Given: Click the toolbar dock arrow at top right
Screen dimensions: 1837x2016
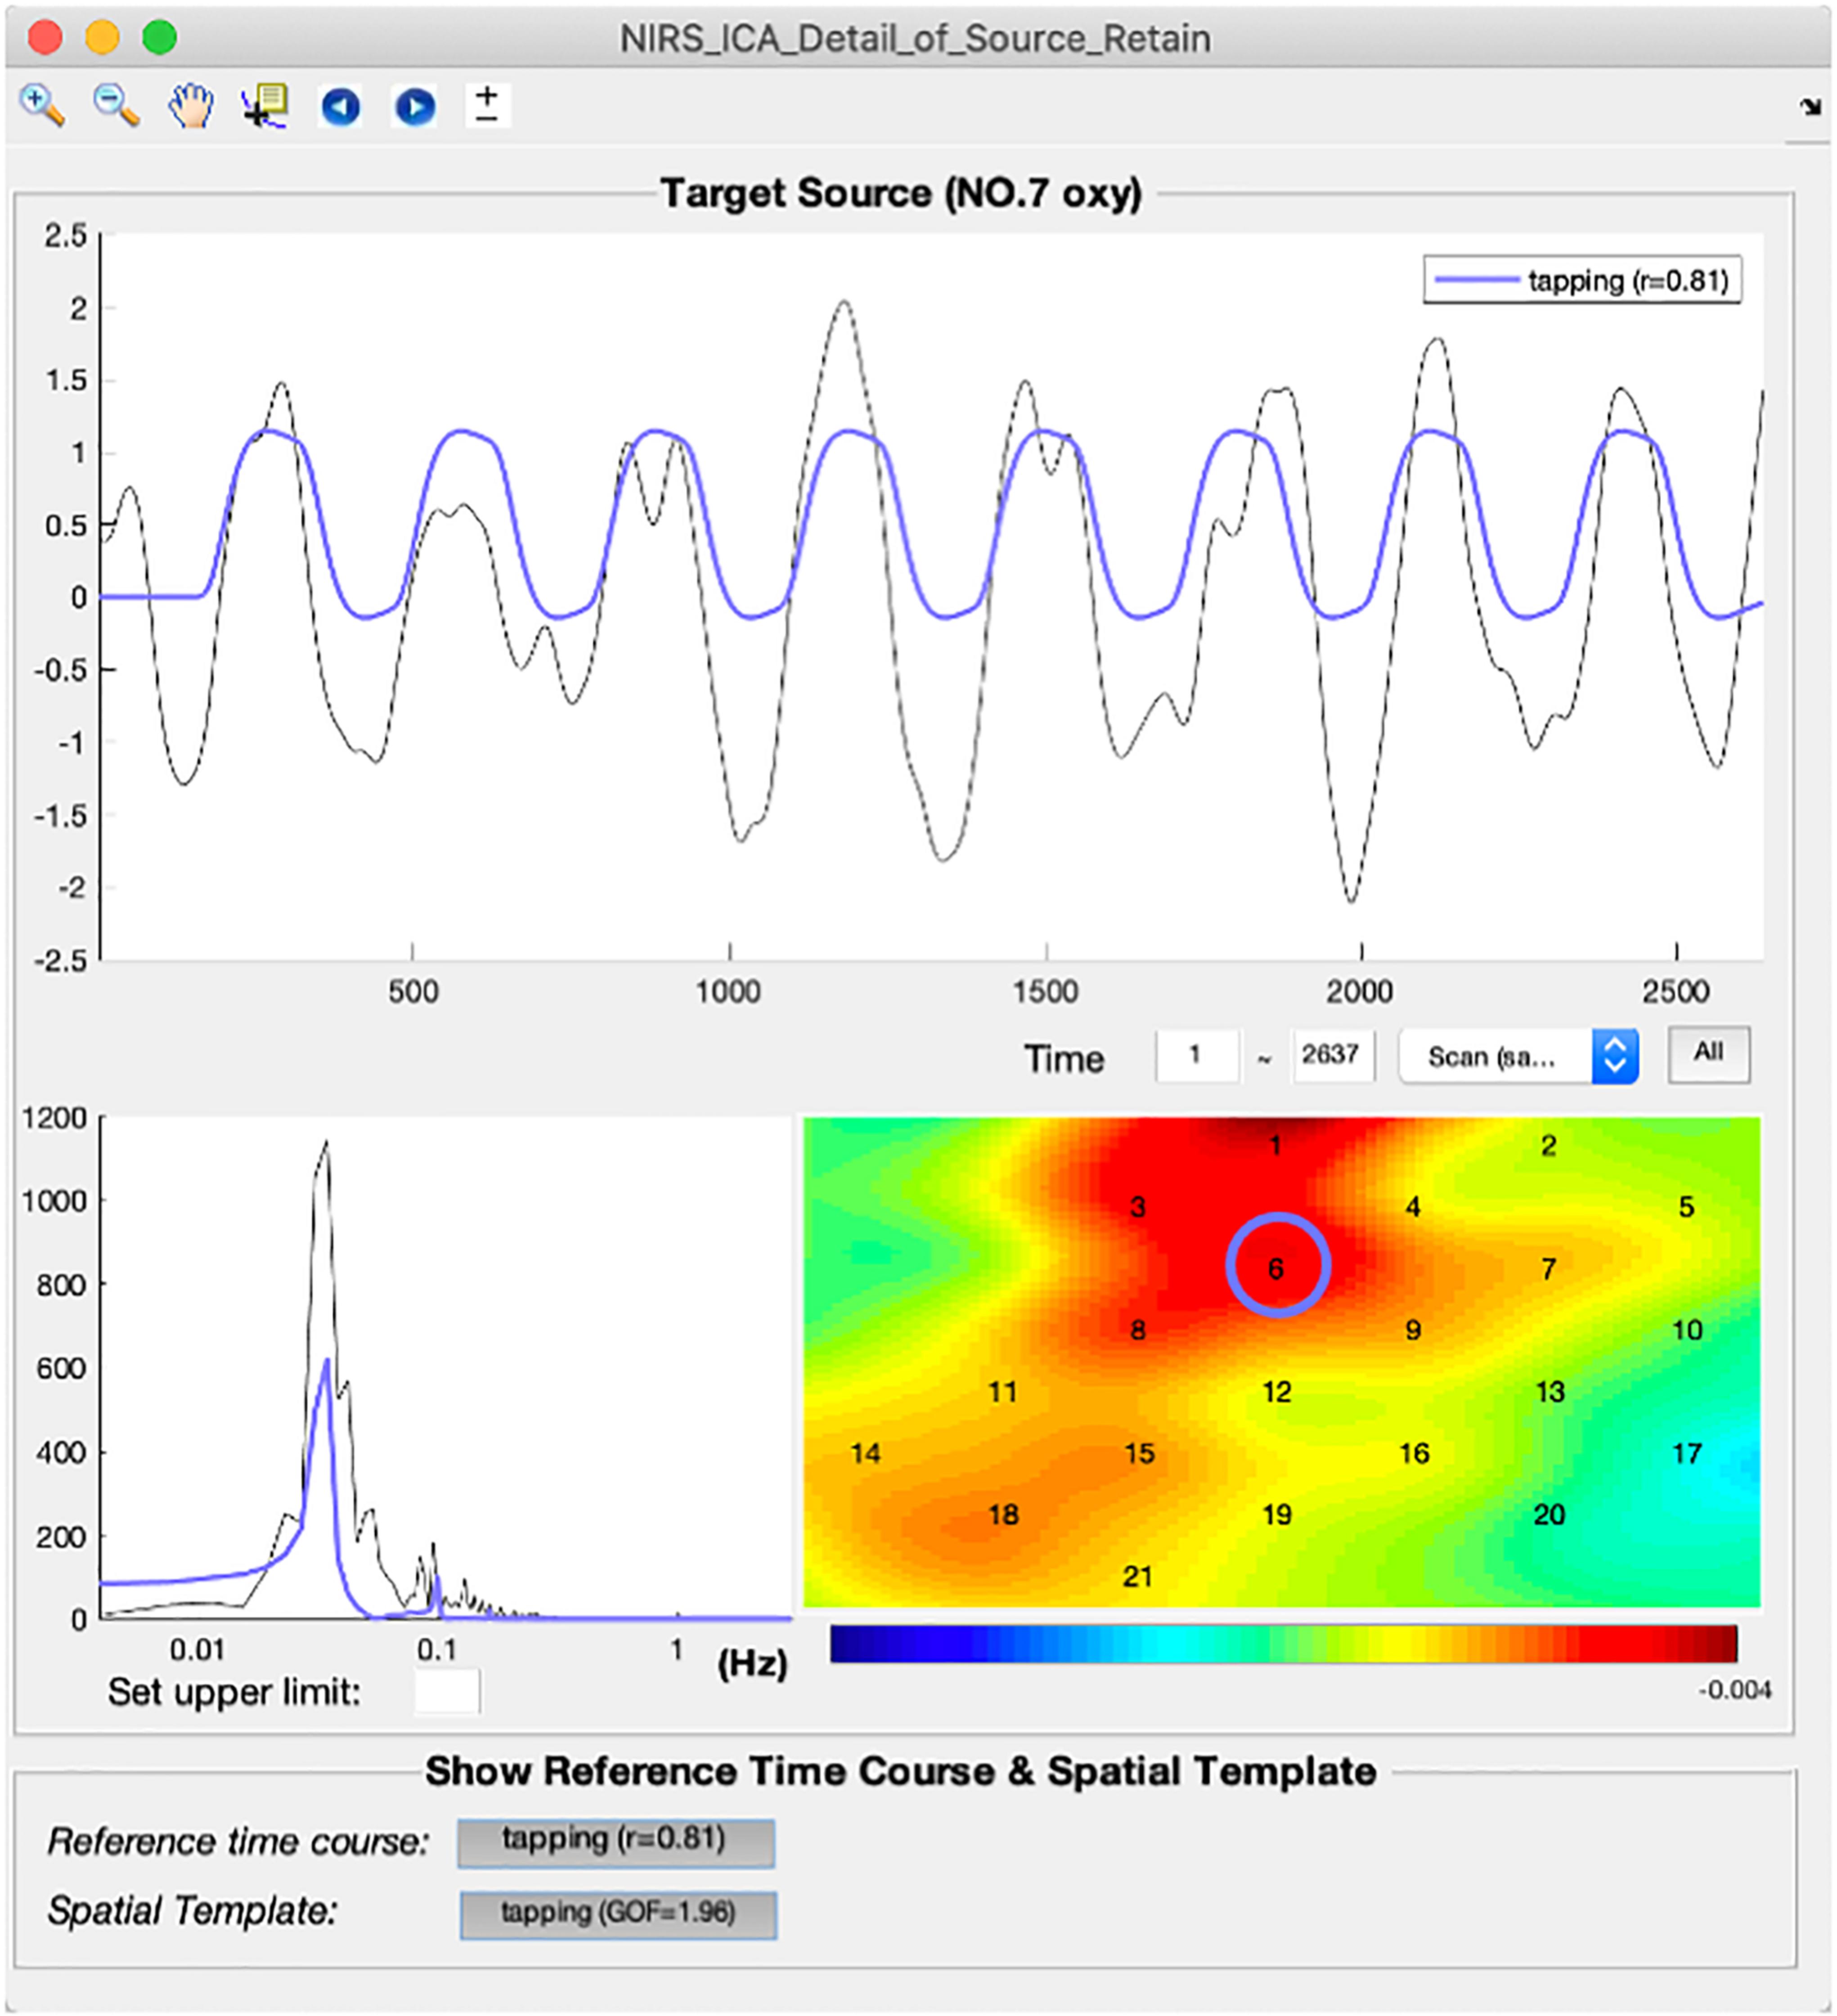Looking at the screenshot, I should (1810, 106).
